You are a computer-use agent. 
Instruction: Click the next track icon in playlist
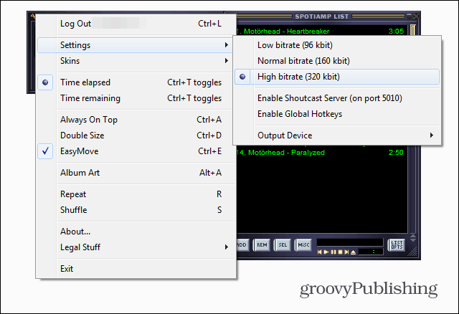point(346,252)
